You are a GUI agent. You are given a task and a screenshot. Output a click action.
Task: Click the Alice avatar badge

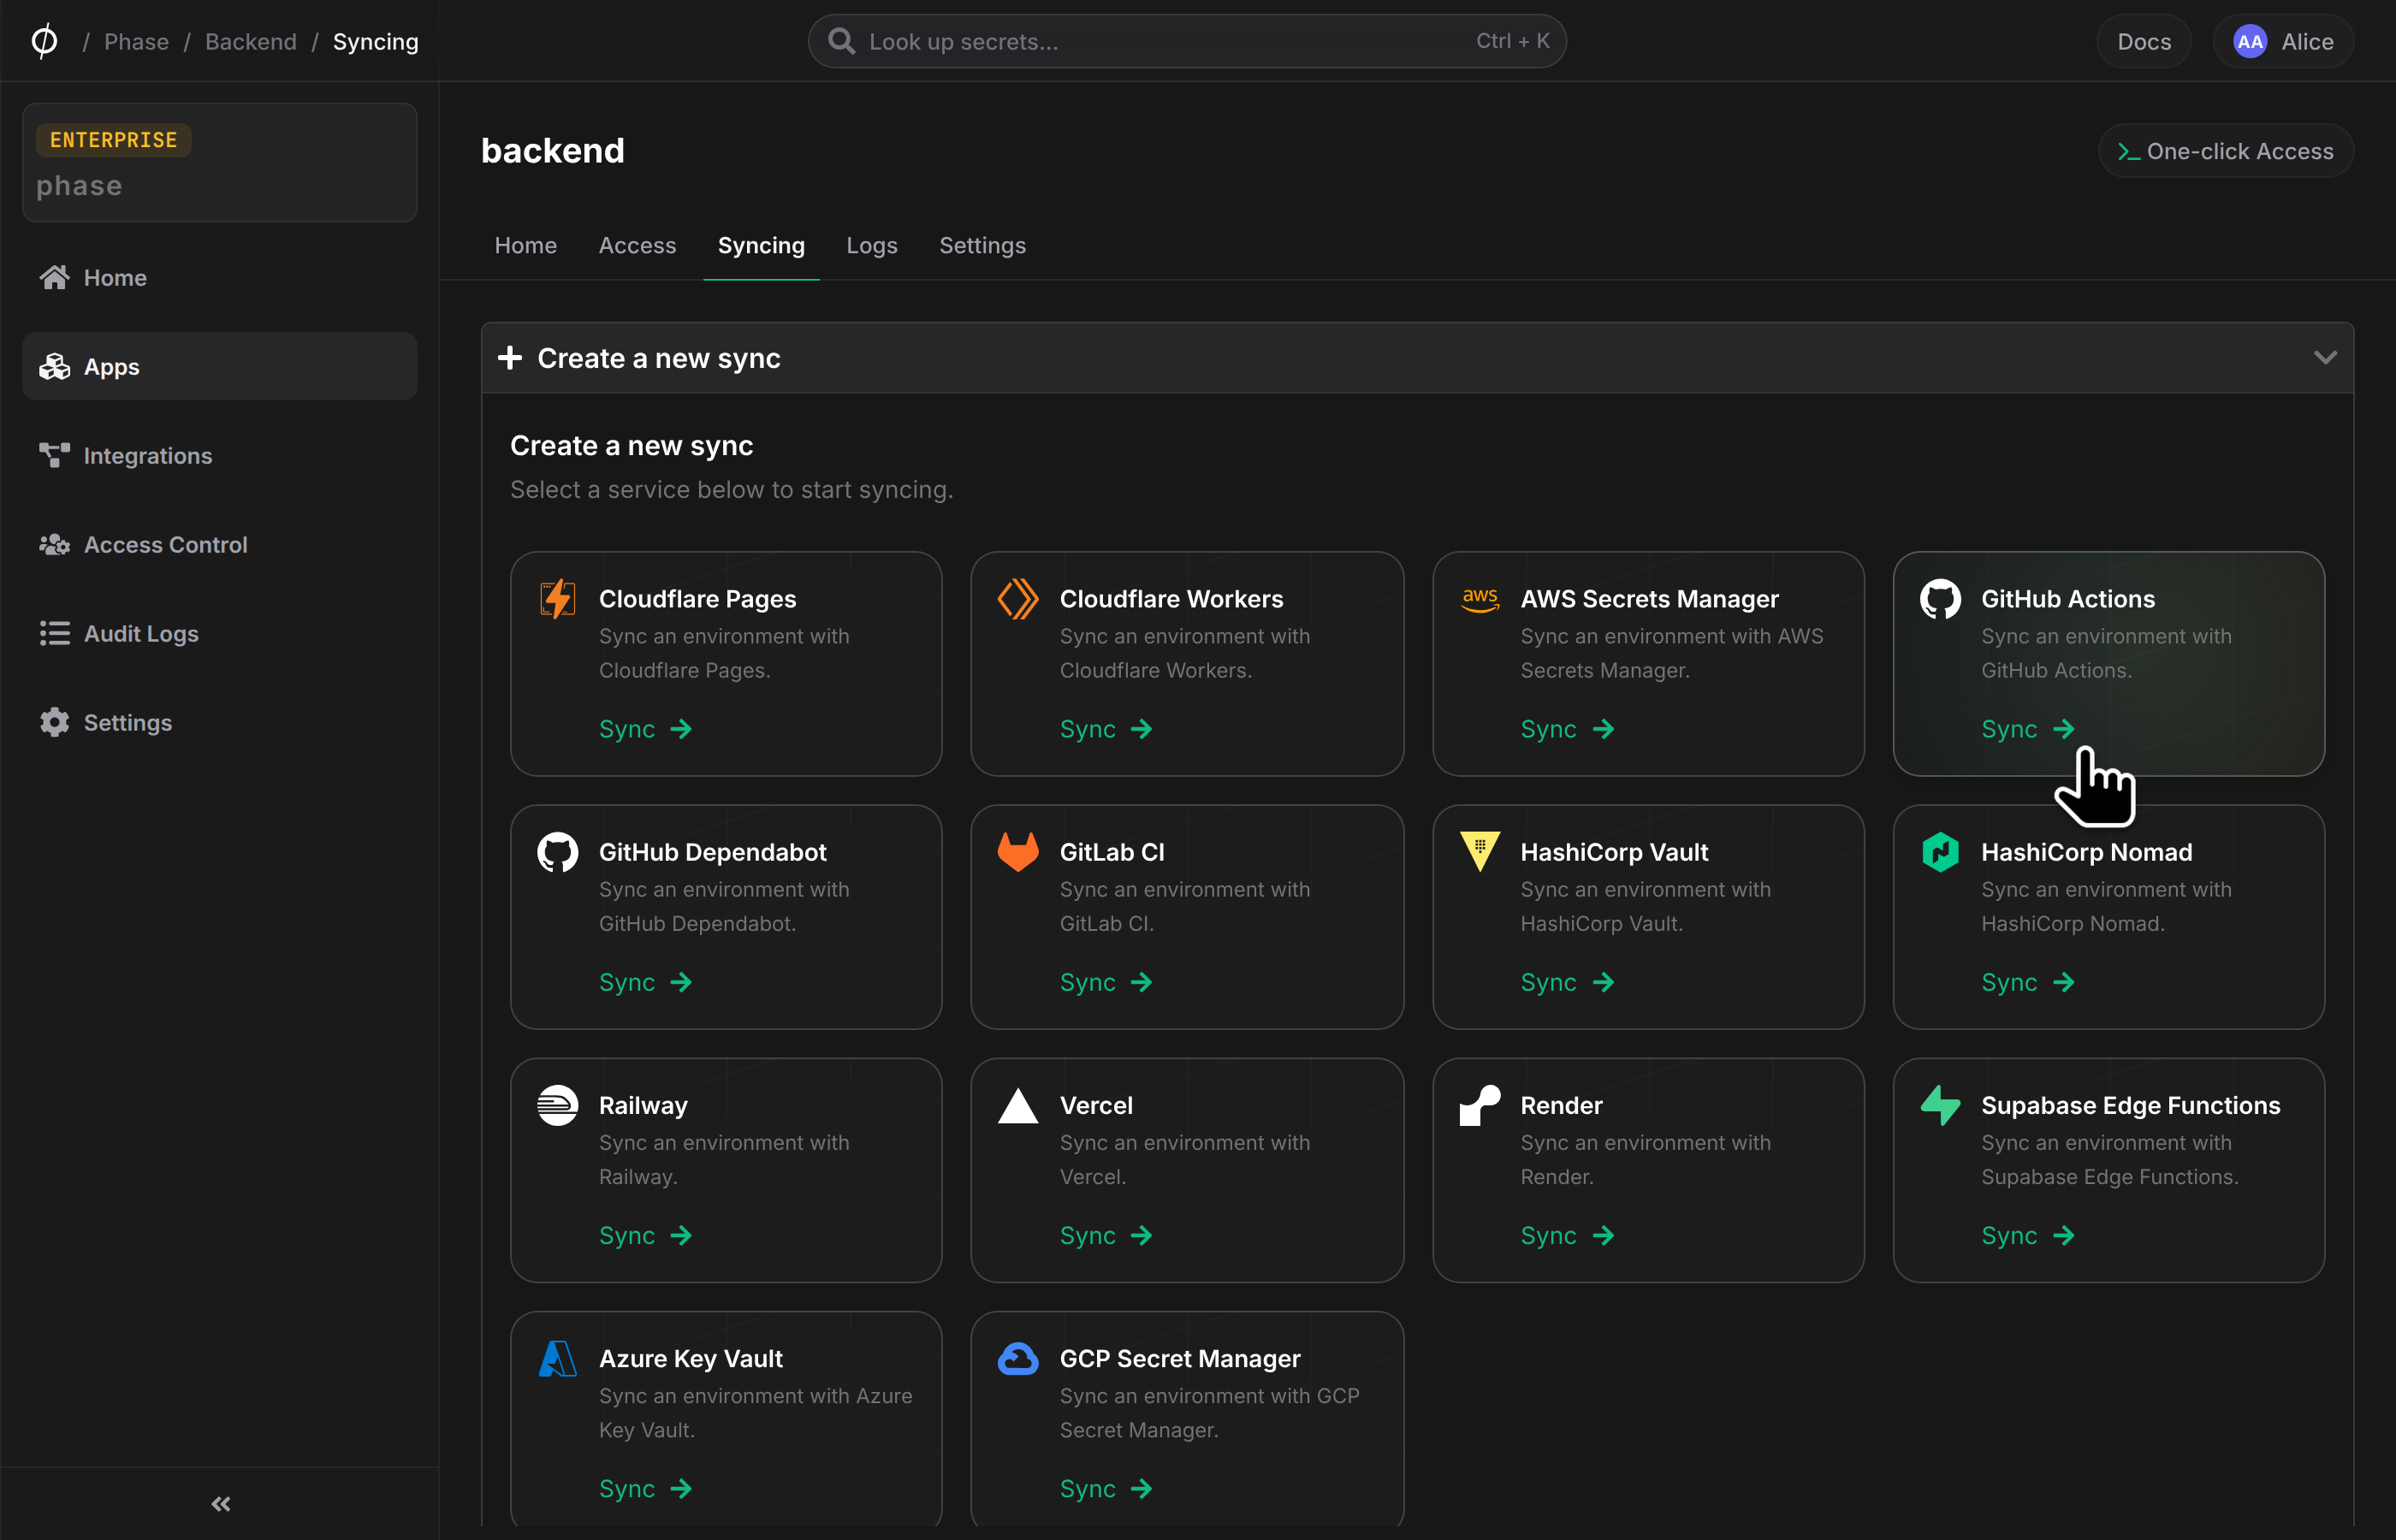2250,42
